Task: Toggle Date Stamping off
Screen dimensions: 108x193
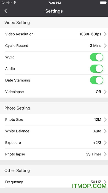Action: pos(97,80)
